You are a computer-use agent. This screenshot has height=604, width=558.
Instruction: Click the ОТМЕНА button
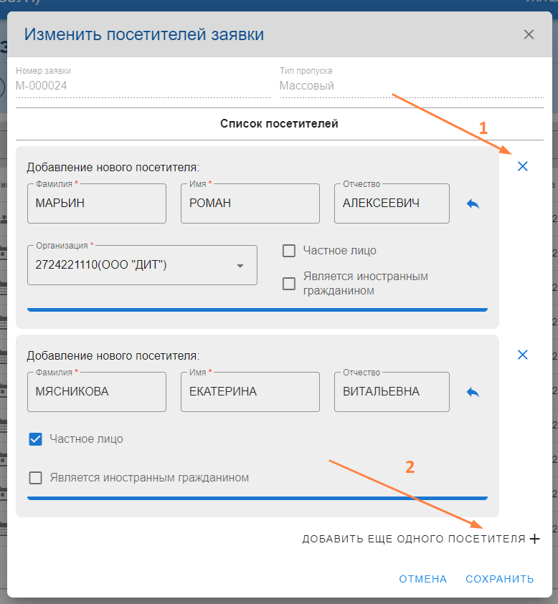423,579
